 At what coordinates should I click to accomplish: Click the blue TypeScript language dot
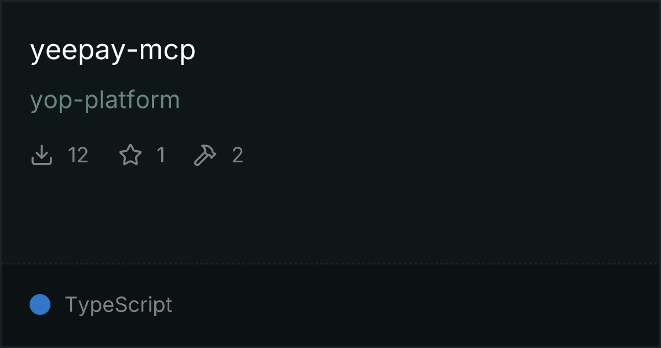pos(40,304)
